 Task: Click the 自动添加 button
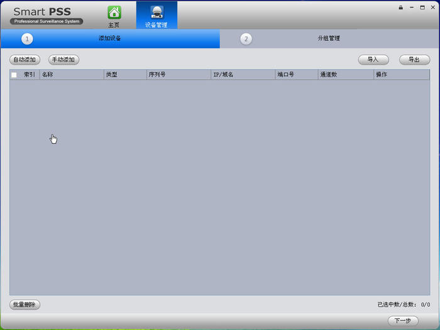point(25,60)
